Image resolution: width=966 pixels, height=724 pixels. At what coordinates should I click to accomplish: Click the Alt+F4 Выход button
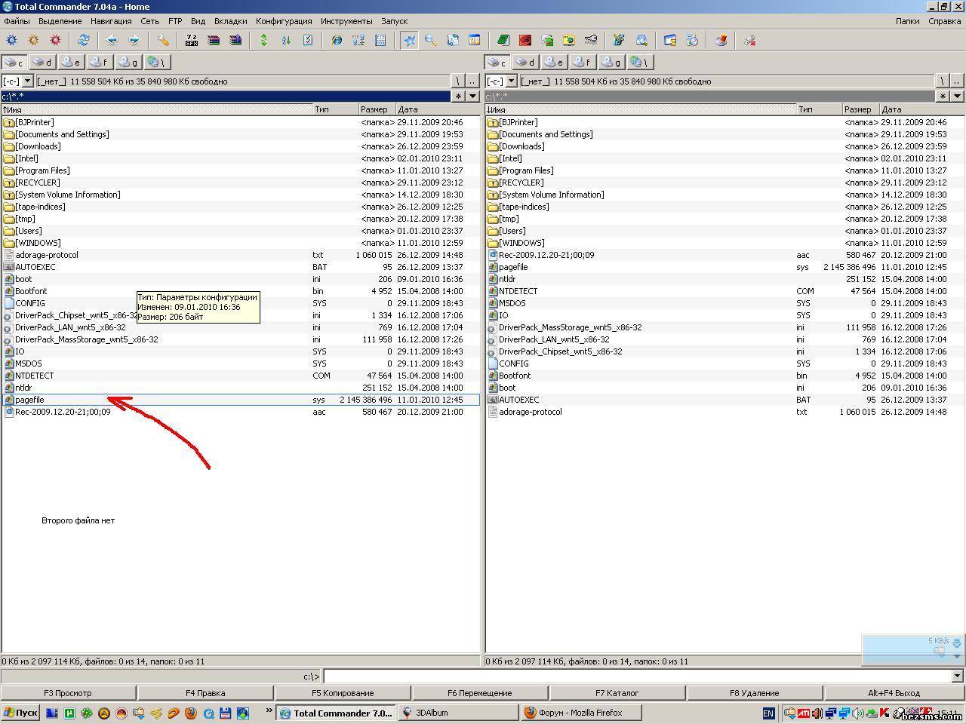click(894, 692)
